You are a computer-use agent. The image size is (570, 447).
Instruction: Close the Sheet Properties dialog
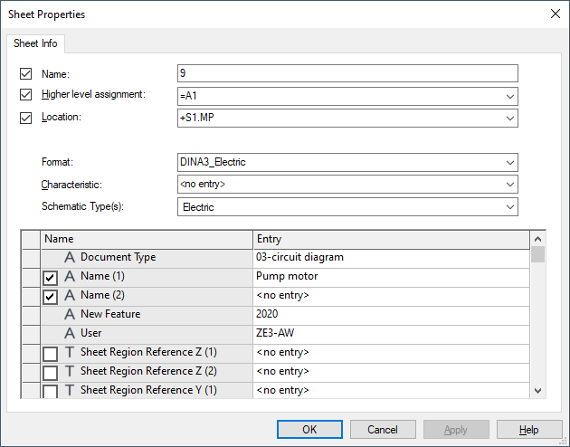tap(556, 14)
